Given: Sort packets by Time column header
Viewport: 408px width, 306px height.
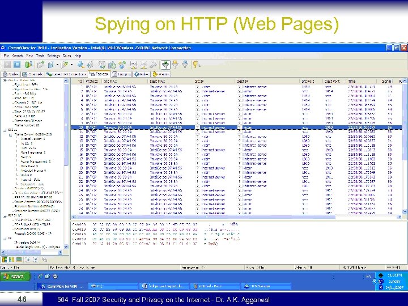Looking at the screenshot, I should 361,82.
